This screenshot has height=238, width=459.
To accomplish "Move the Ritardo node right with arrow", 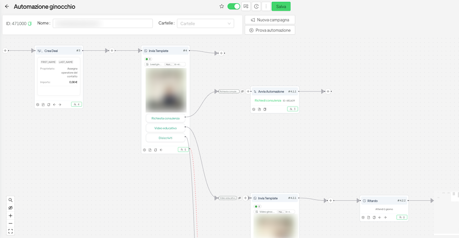I will 385,217.
